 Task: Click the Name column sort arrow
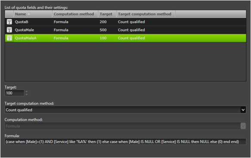point(29,14)
